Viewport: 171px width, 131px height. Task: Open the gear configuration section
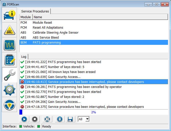click(x=9, y=90)
